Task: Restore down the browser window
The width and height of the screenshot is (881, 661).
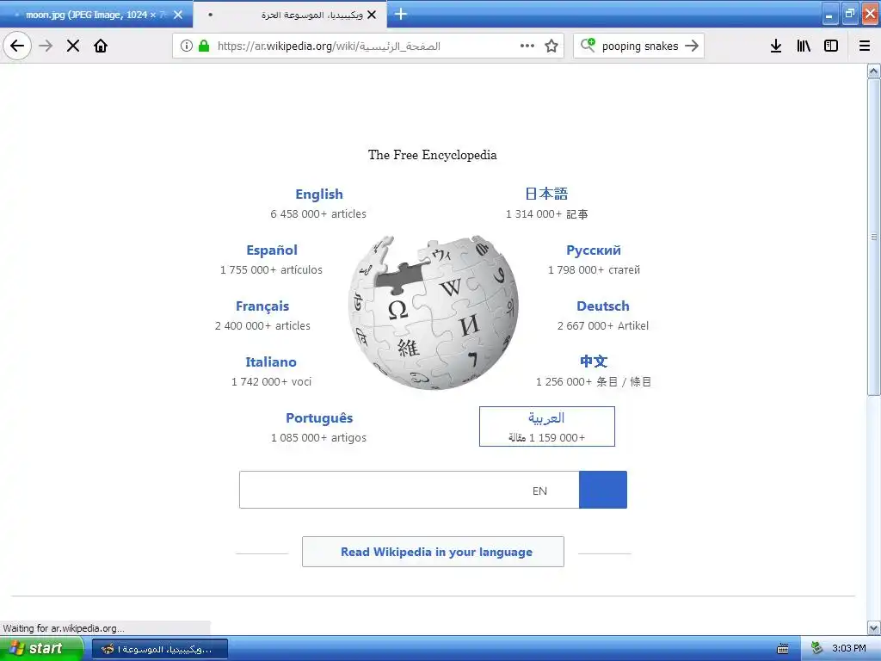Action: pyautogui.click(x=850, y=14)
